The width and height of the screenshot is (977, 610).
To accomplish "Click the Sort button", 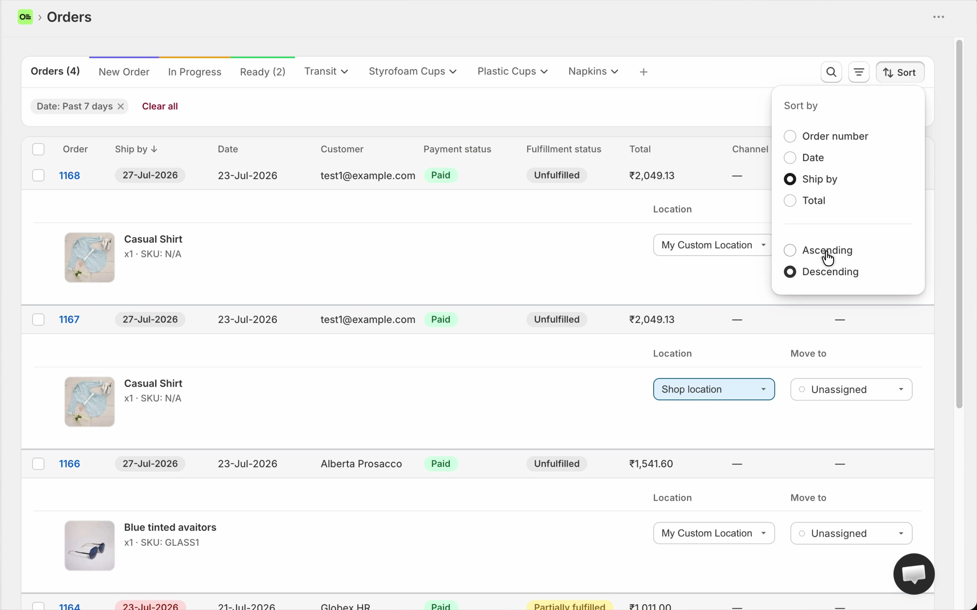I will [900, 72].
